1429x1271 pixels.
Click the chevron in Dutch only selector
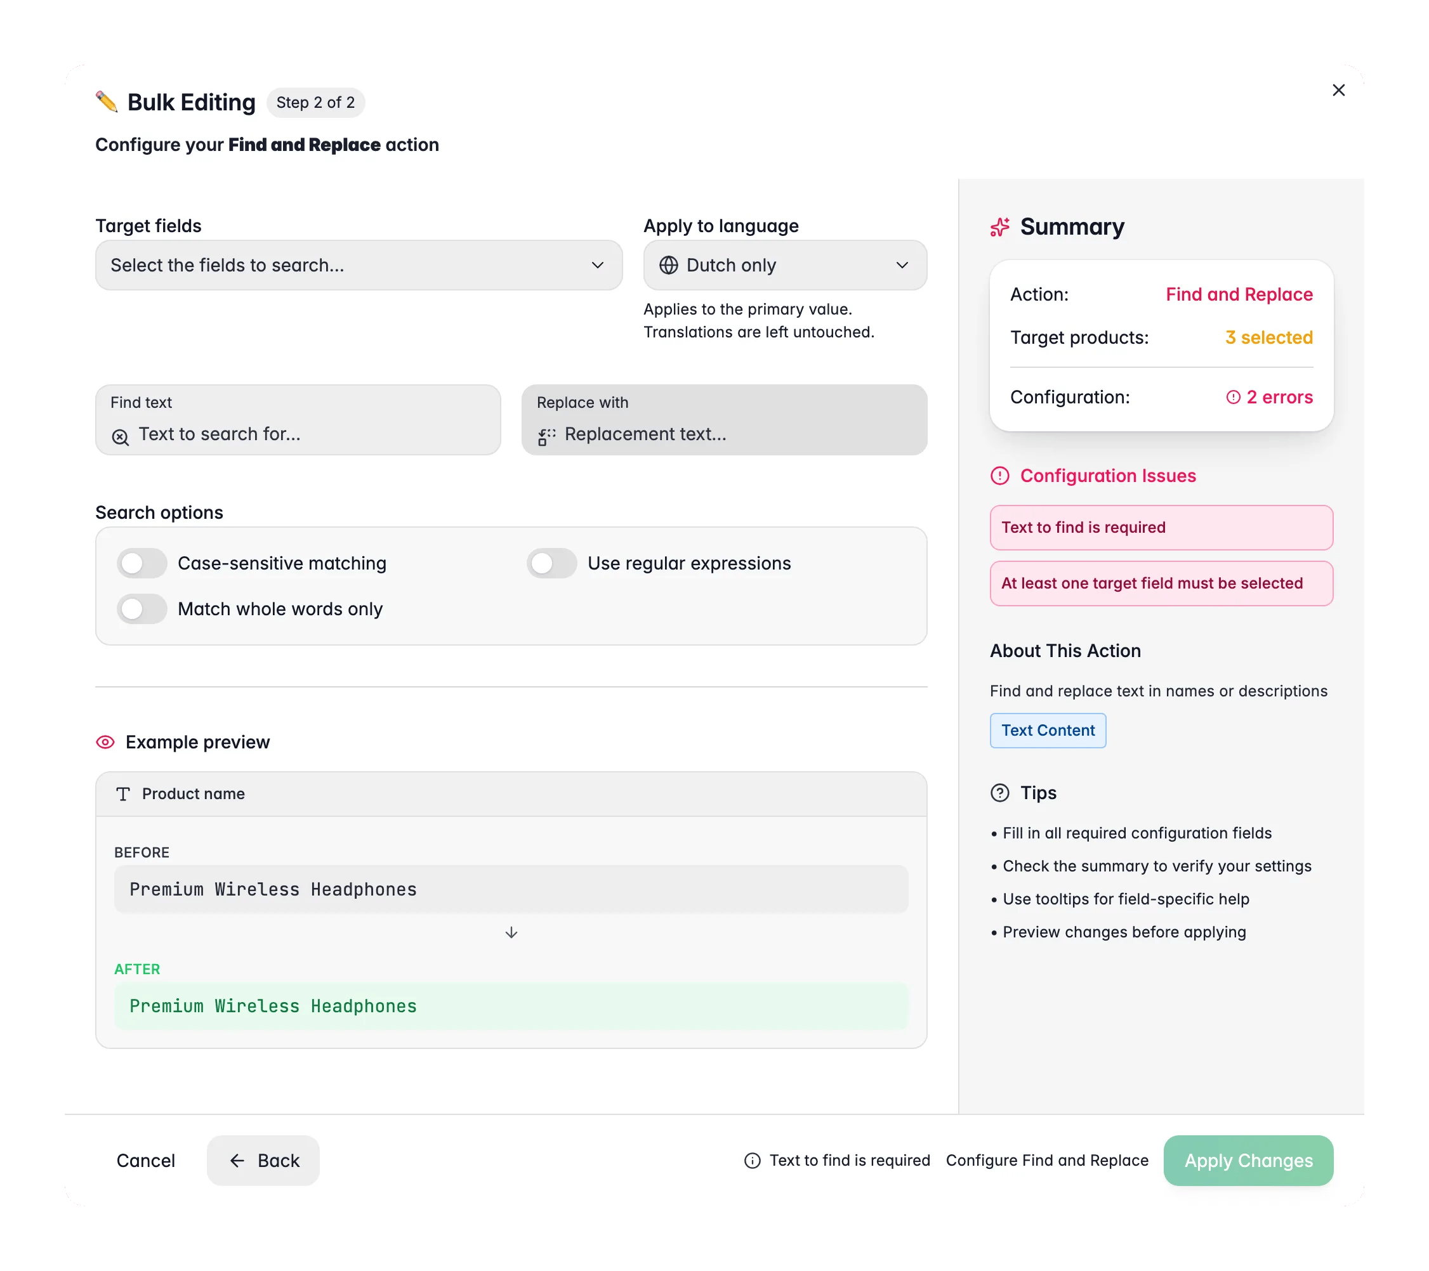click(902, 266)
